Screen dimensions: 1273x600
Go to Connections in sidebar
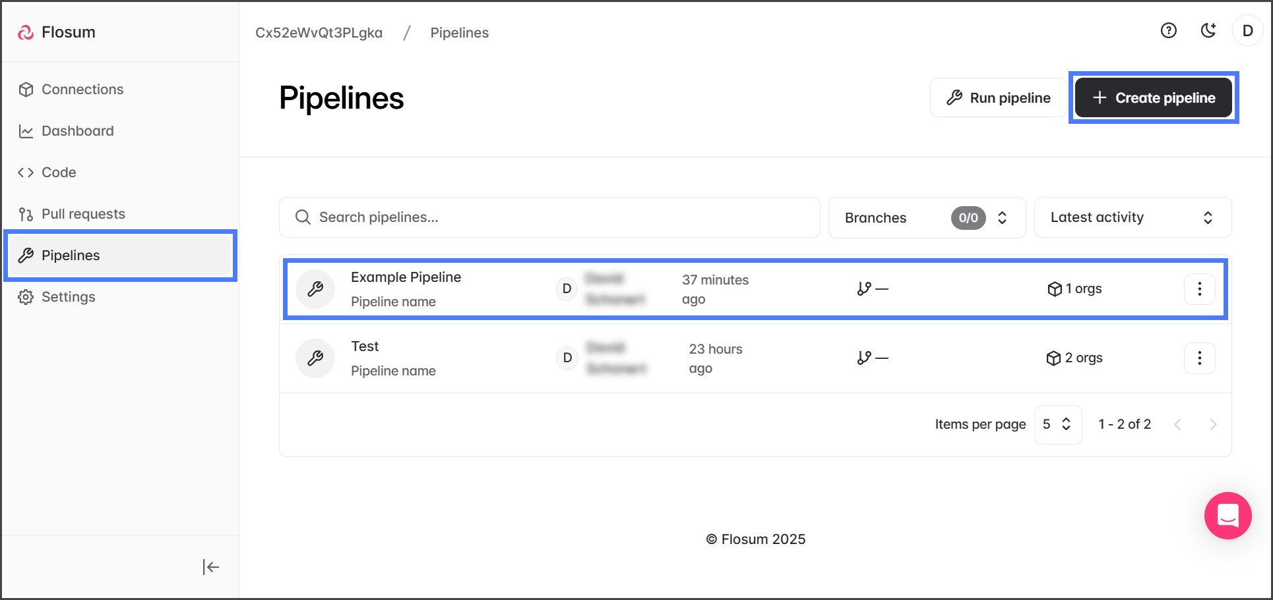[82, 90]
